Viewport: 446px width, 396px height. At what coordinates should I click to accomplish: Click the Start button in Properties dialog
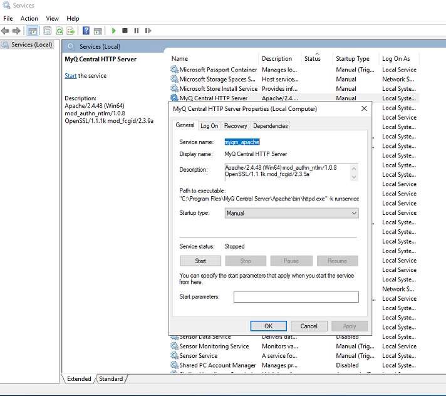tap(200, 261)
